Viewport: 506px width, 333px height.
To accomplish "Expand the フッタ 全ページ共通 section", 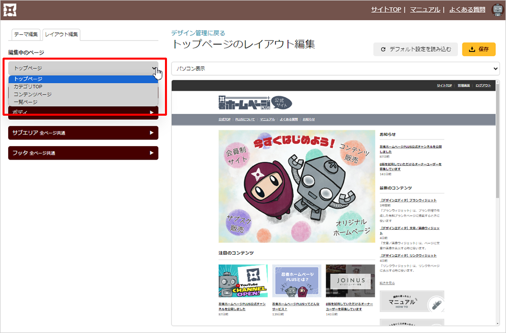I will pyautogui.click(x=83, y=153).
